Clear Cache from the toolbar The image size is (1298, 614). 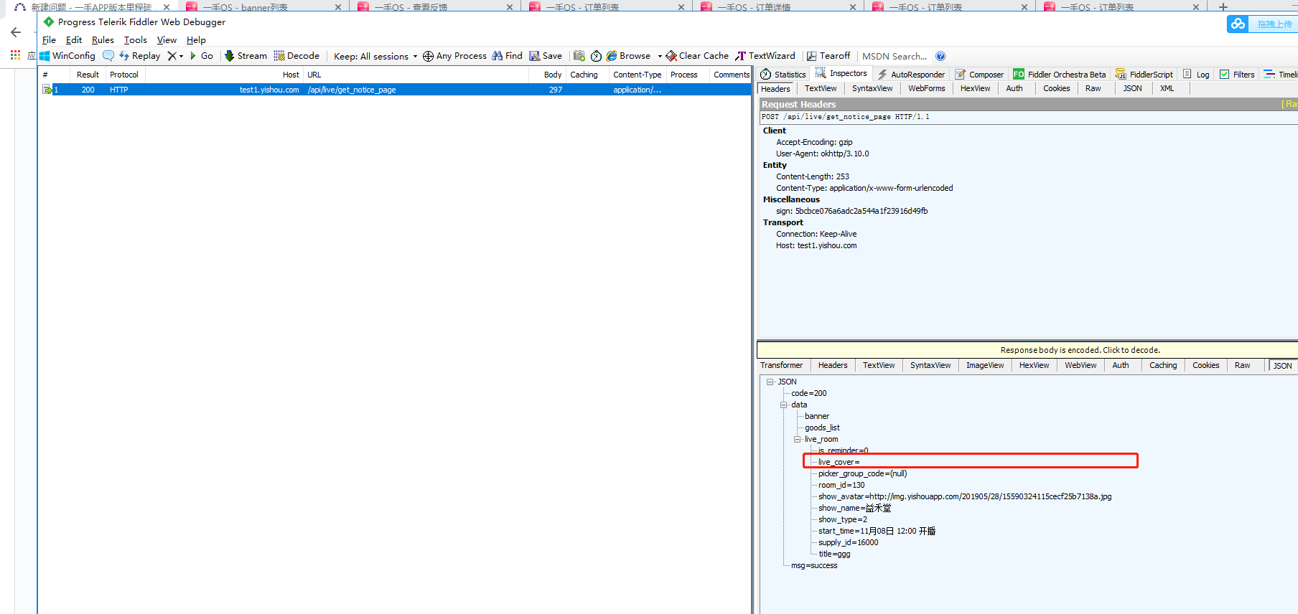(x=697, y=56)
